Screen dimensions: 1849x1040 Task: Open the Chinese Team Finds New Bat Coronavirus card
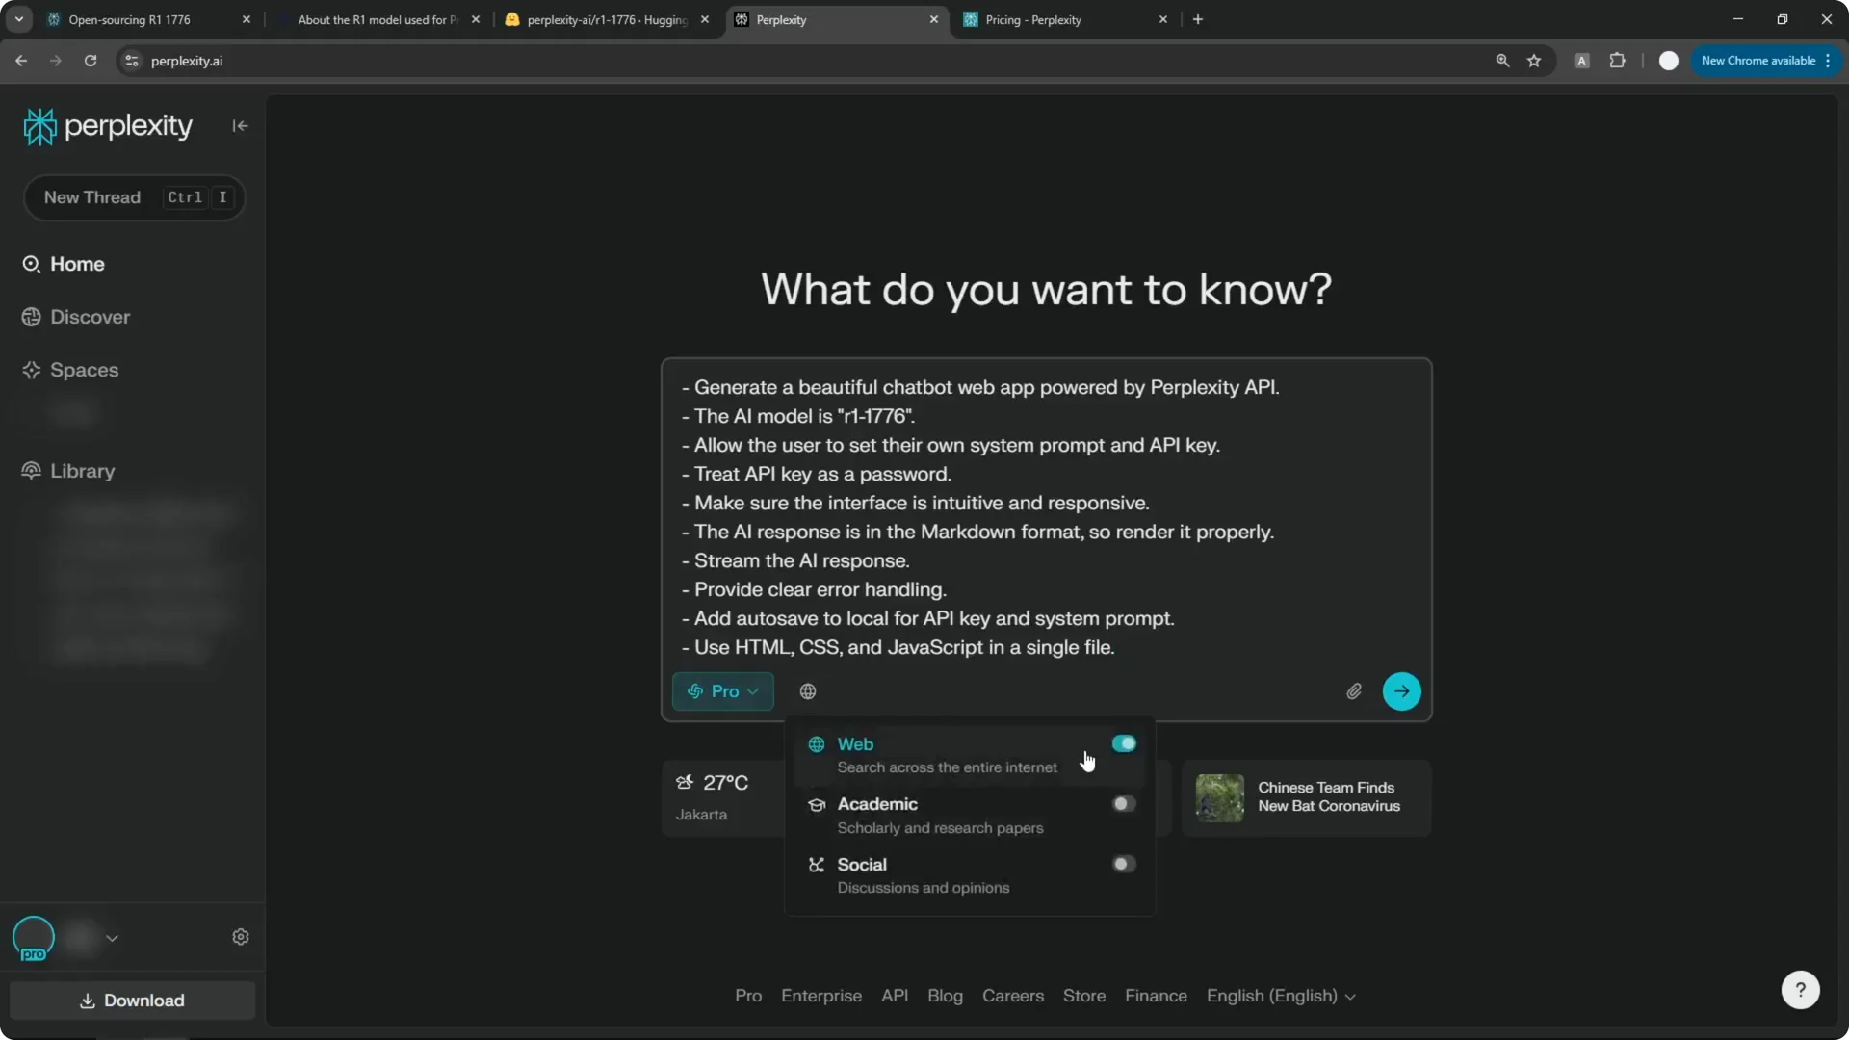(x=1306, y=797)
